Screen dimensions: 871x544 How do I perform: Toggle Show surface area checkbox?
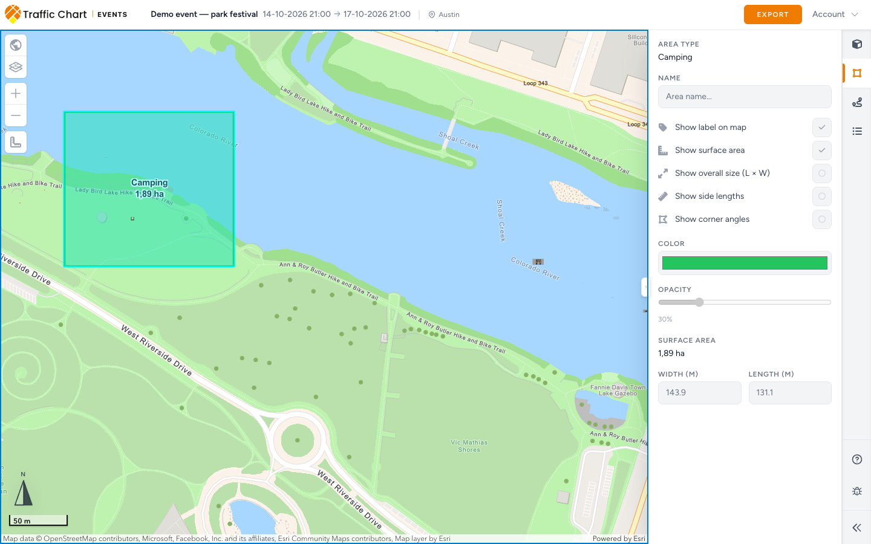tap(821, 151)
